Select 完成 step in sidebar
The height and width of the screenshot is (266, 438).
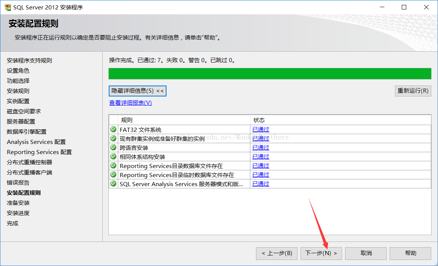pyautogui.click(x=12, y=223)
